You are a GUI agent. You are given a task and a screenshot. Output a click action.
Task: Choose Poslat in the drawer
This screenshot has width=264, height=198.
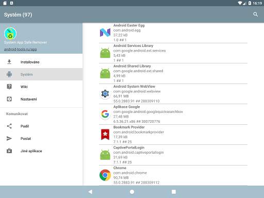pyautogui.click(x=41, y=139)
